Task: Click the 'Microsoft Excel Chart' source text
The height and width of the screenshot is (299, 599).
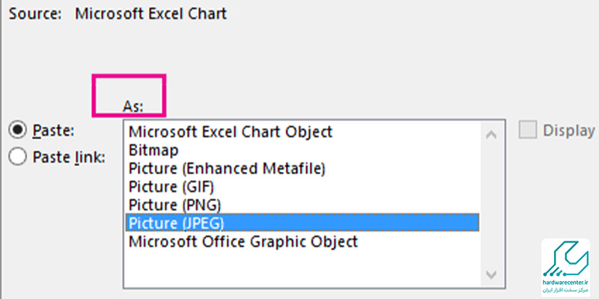Action: (x=151, y=13)
